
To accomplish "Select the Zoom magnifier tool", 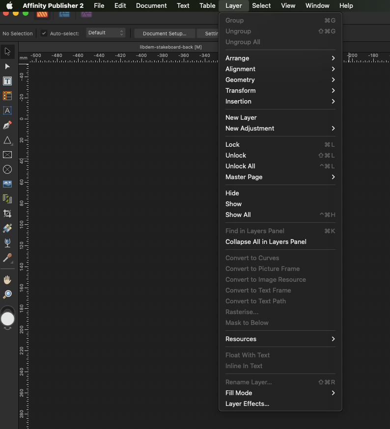I will coord(7,295).
